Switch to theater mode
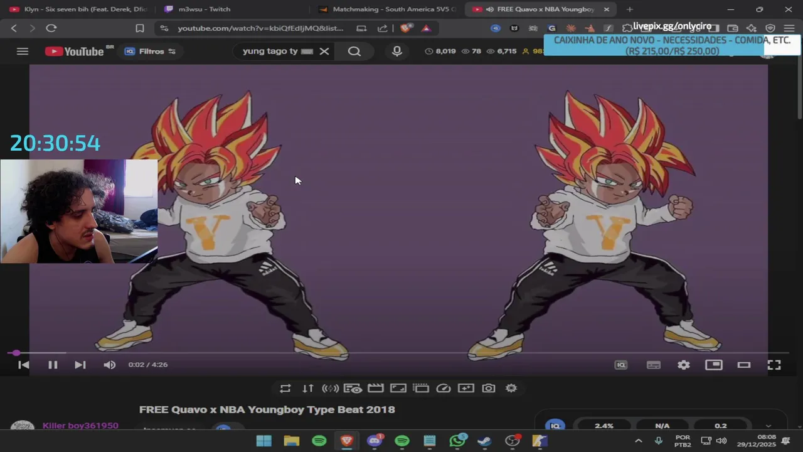803x452 pixels. click(744, 365)
